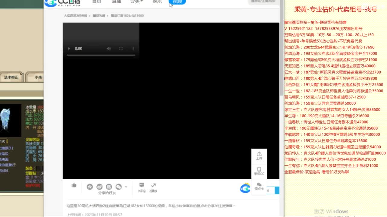
Task: Click the video description text below the player
Action: 151,206
